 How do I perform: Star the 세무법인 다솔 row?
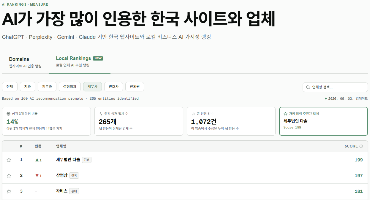(x=9, y=160)
